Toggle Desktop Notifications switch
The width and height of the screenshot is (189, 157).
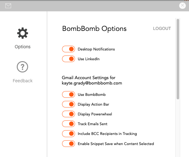pos(68,49)
